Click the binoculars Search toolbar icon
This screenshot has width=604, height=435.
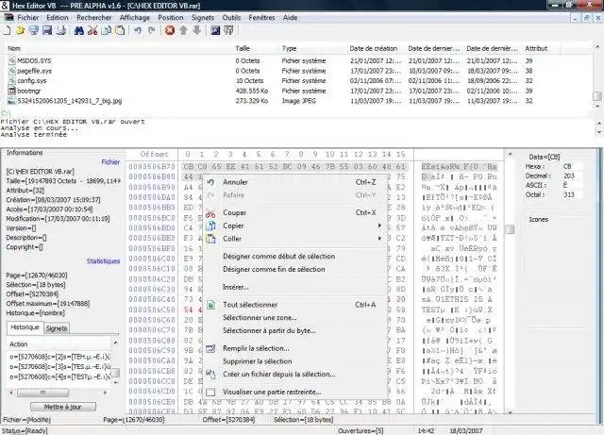[79, 30]
